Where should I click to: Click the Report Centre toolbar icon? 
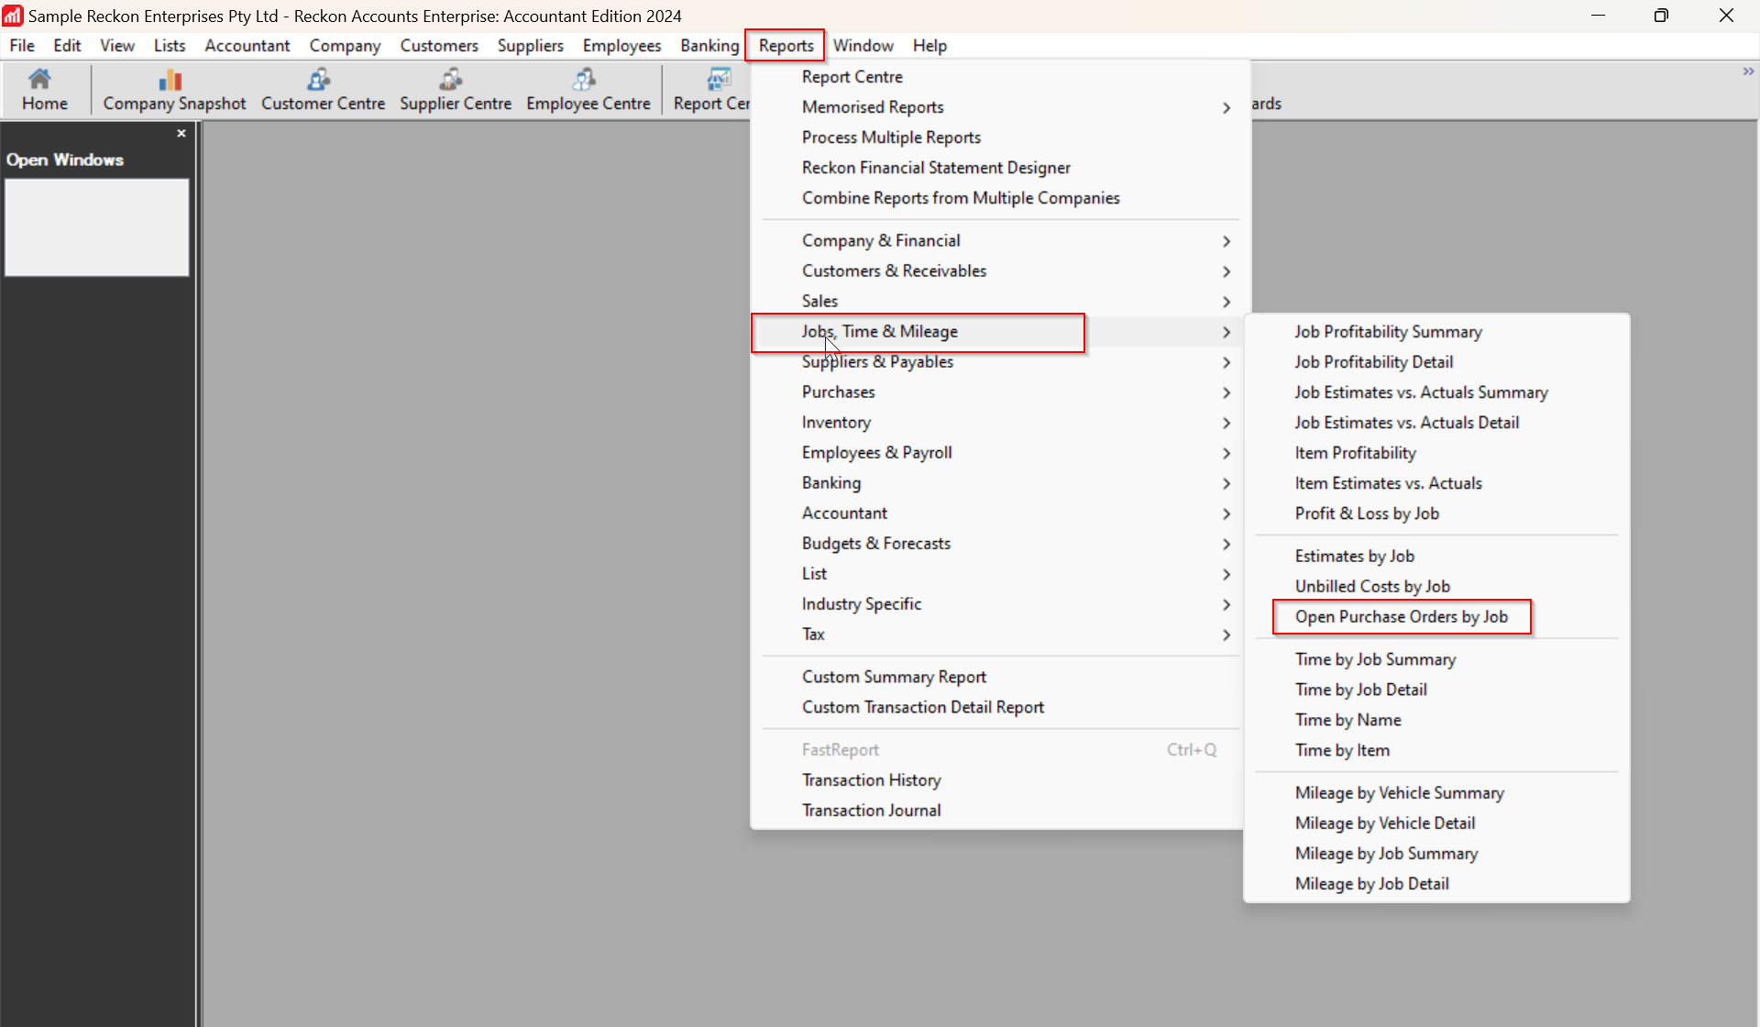[712, 90]
